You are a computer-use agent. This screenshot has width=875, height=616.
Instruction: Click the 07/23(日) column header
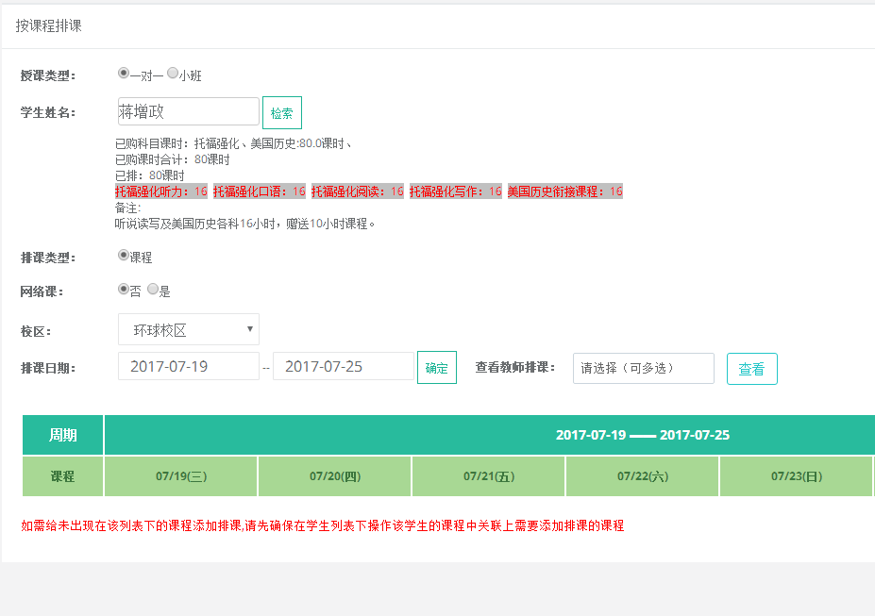tap(797, 476)
